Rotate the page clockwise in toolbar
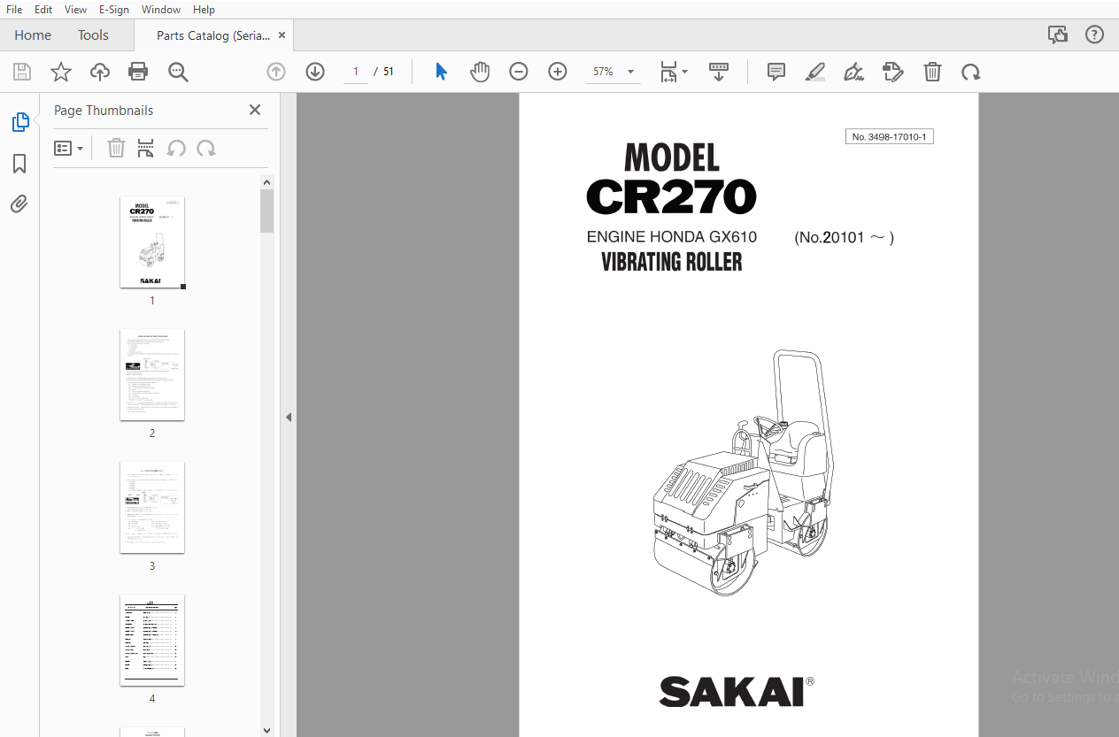Viewport: 1119px width, 737px height. [x=971, y=72]
